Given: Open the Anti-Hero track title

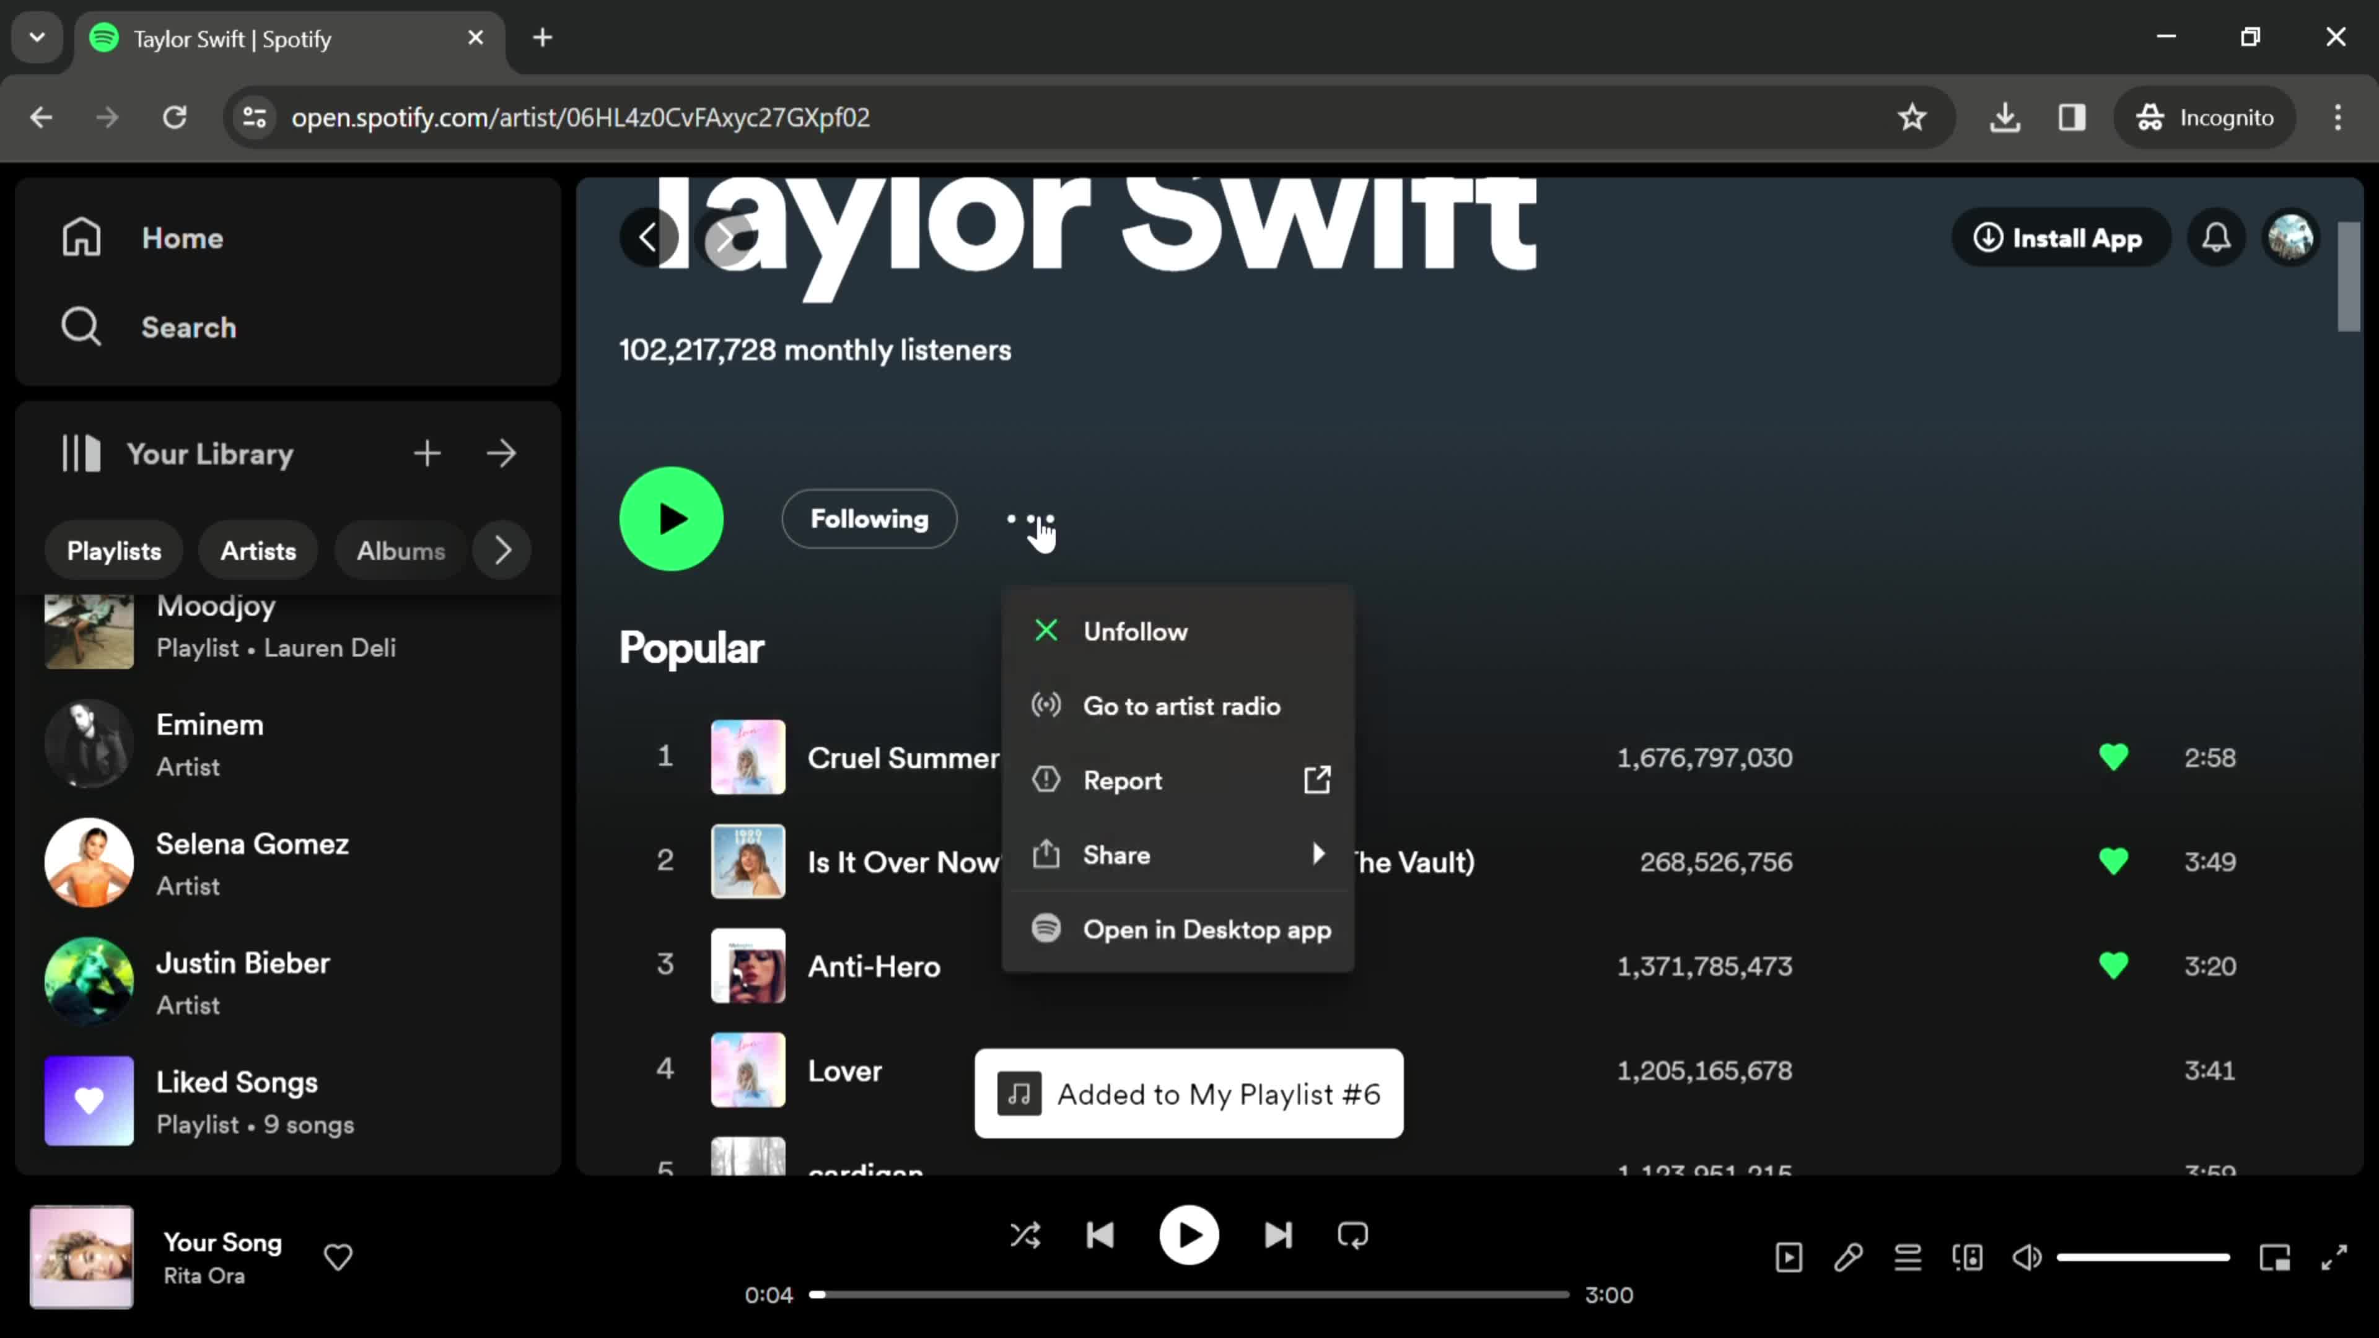Looking at the screenshot, I should tap(874, 967).
